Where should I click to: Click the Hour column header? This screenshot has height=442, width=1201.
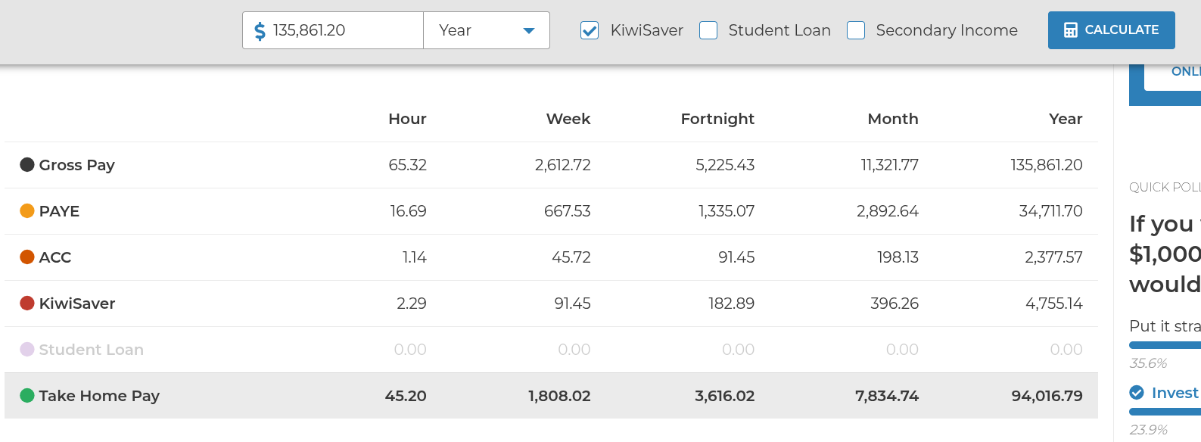407,119
